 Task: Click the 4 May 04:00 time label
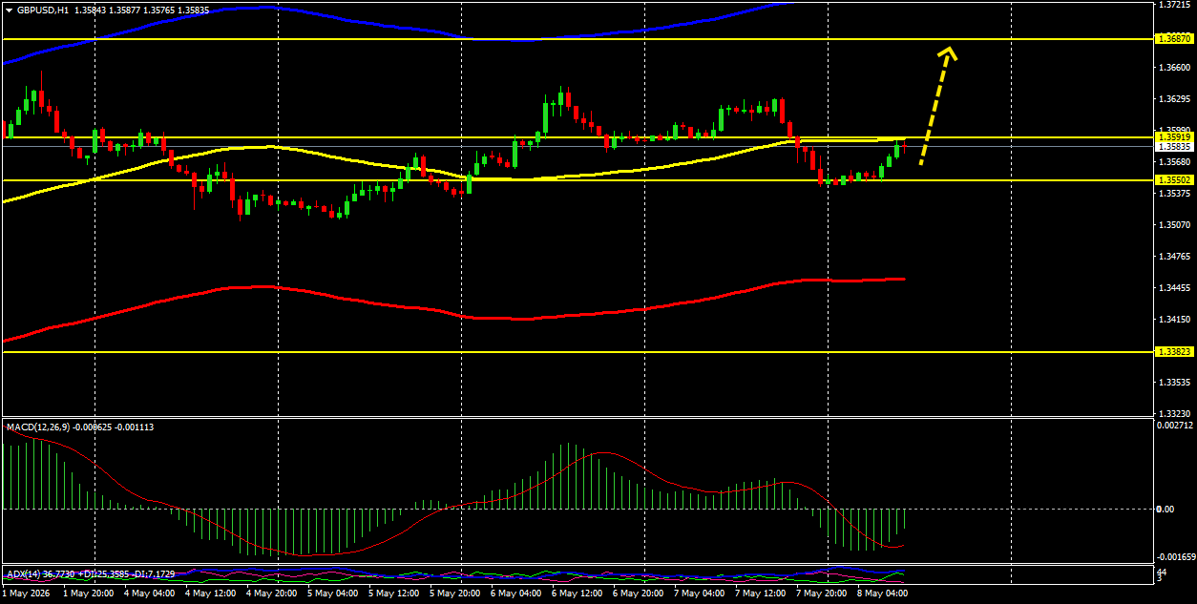point(151,593)
